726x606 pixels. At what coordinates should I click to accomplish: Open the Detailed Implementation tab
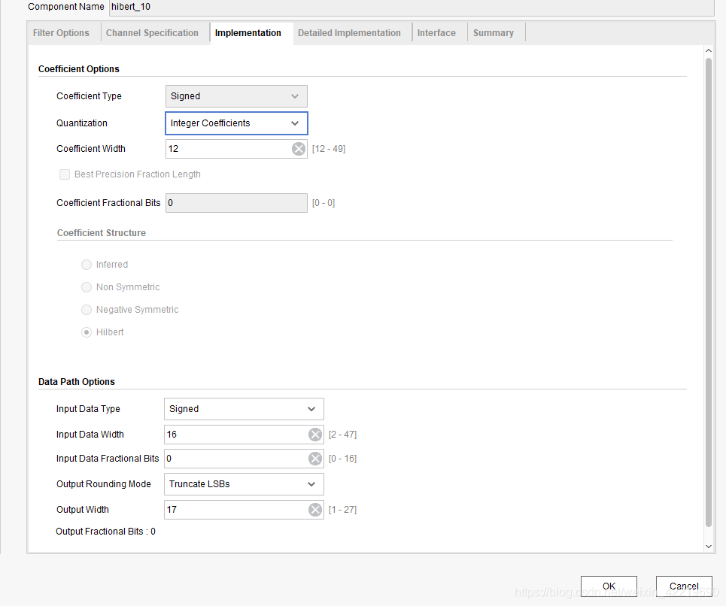click(349, 33)
